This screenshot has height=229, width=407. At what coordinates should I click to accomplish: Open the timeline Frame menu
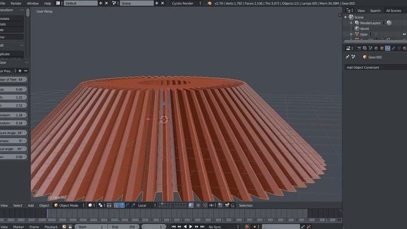[34, 226]
